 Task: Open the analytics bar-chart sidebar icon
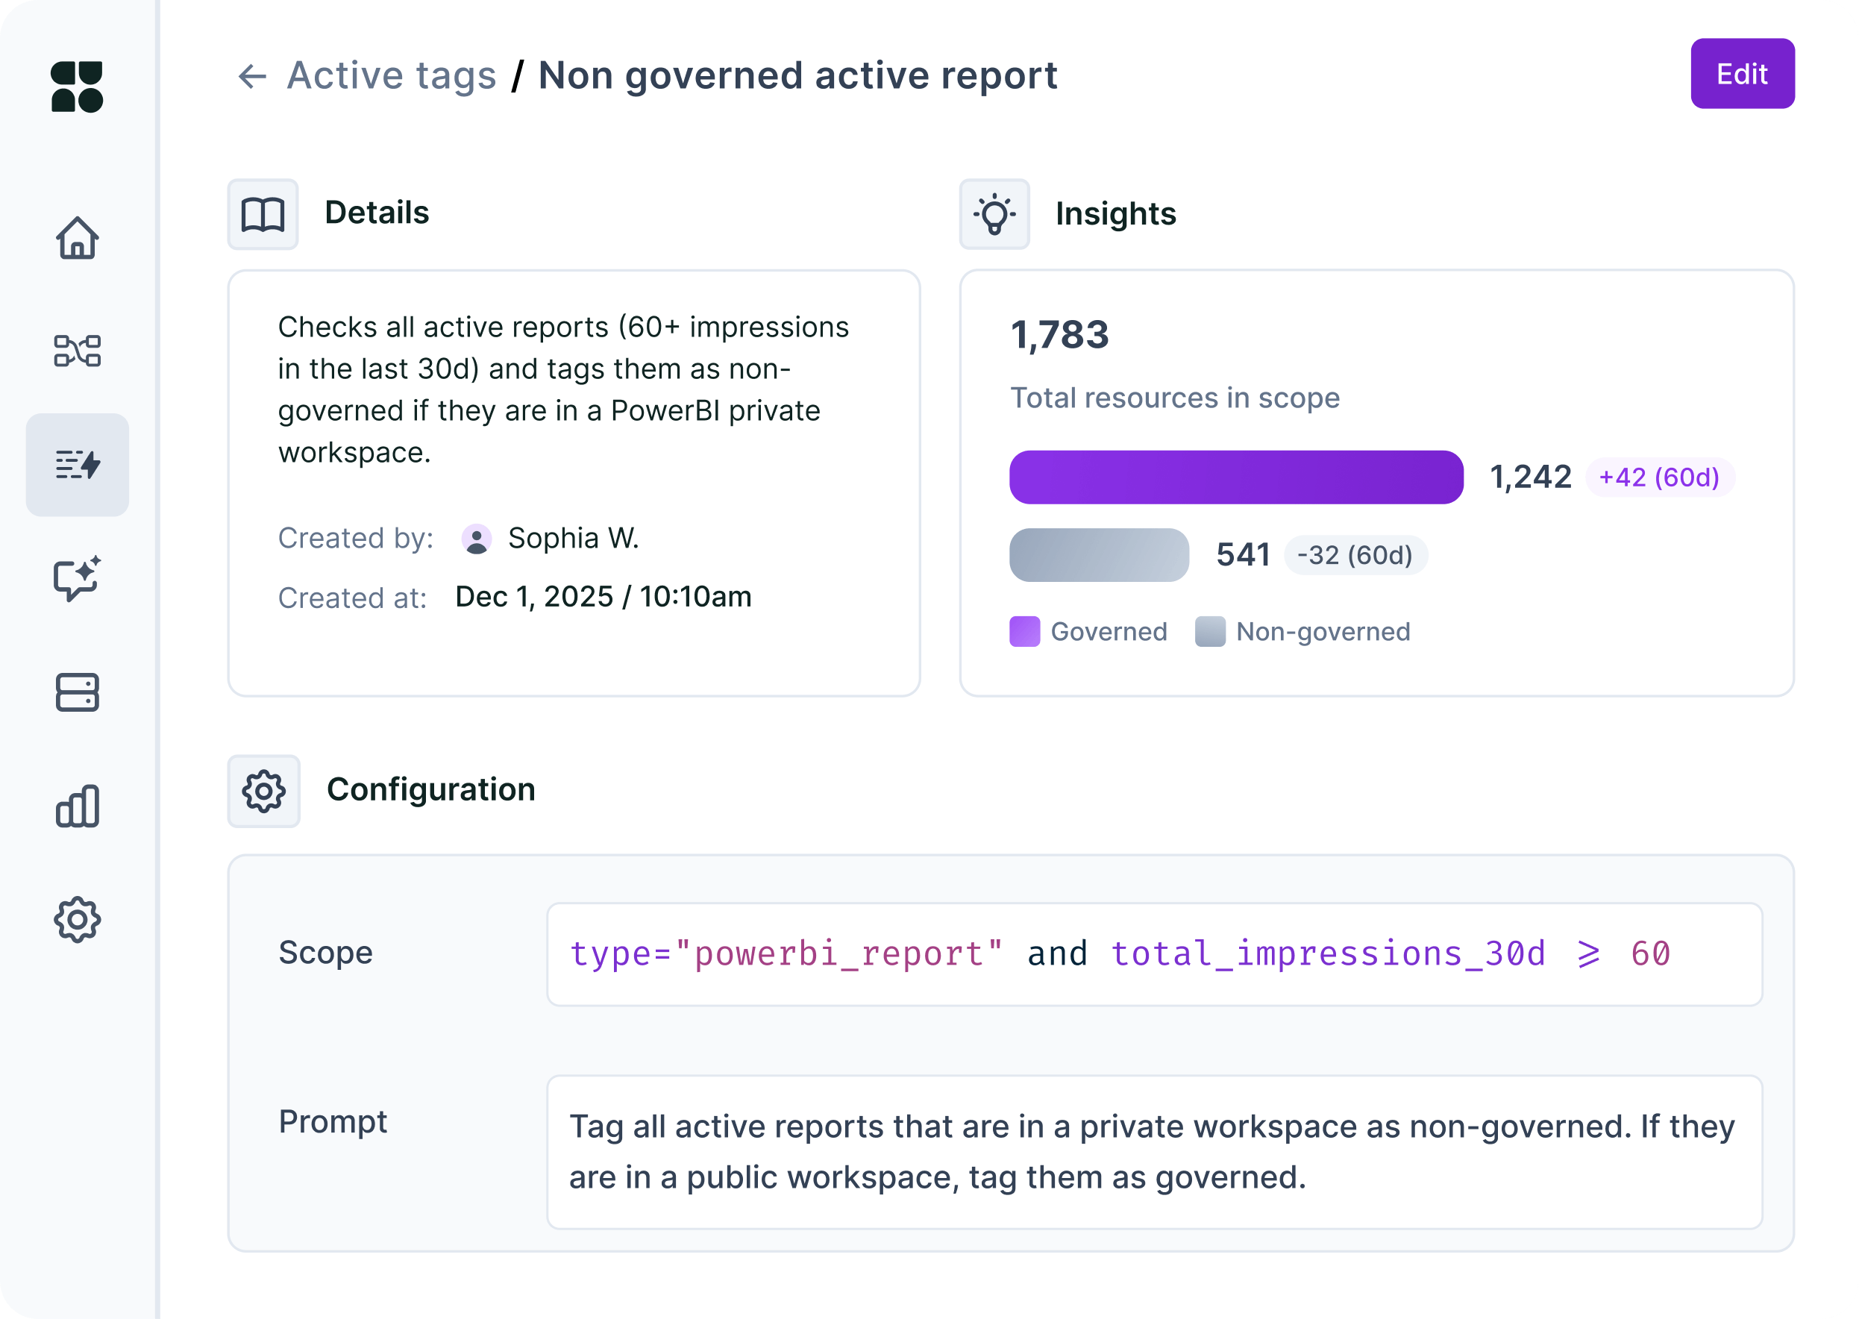coord(77,806)
